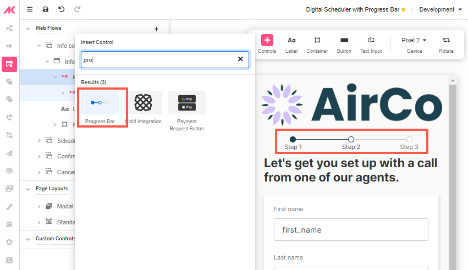Screen dimensions: 468x270
Task: Open the paper-plane notifications sidebar icon
Action: tap(9, 153)
